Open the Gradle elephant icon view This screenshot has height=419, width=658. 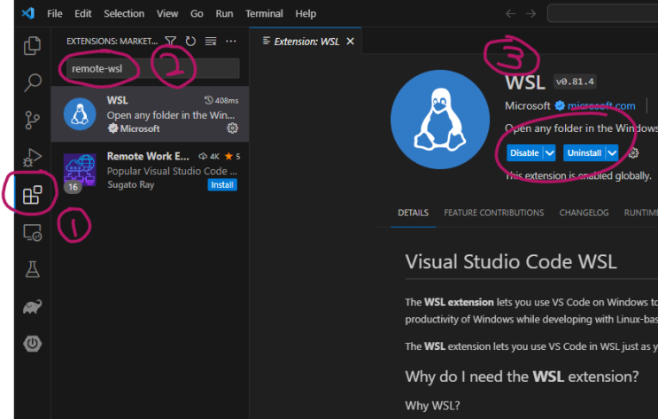pos(32,306)
